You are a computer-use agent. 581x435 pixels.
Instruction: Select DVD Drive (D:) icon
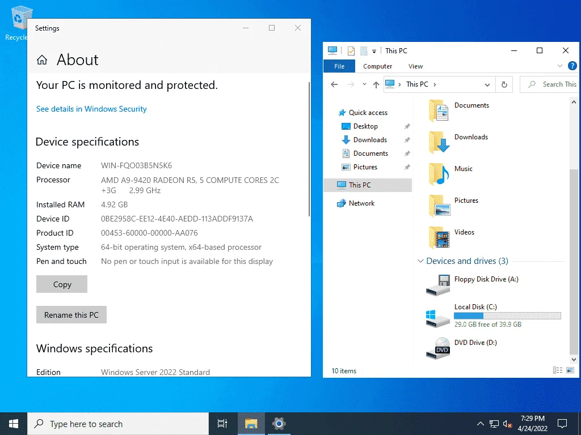pos(438,348)
